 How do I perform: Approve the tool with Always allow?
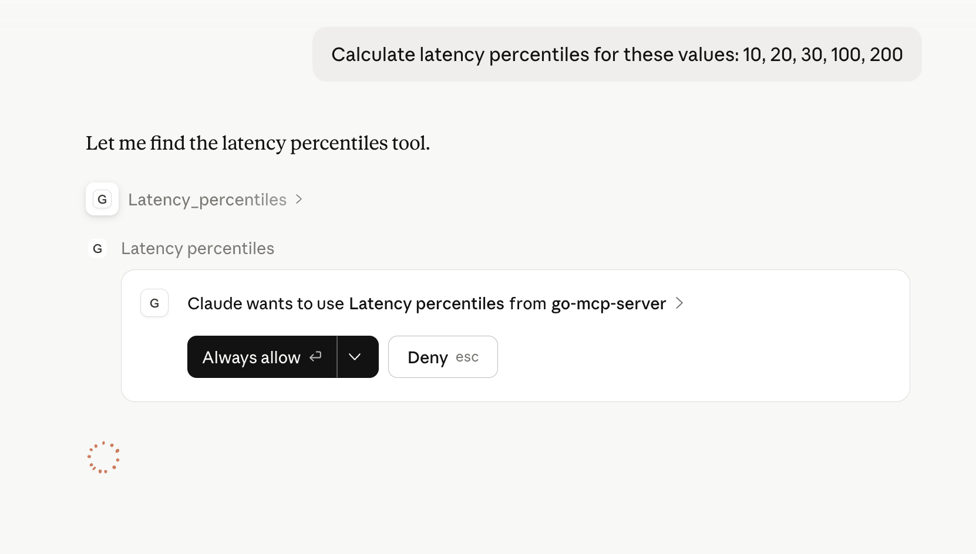(x=251, y=357)
